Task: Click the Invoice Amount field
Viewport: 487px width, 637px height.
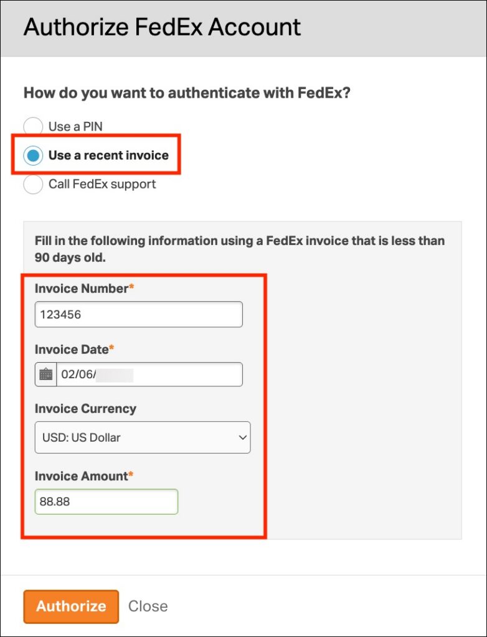Action: [x=106, y=502]
